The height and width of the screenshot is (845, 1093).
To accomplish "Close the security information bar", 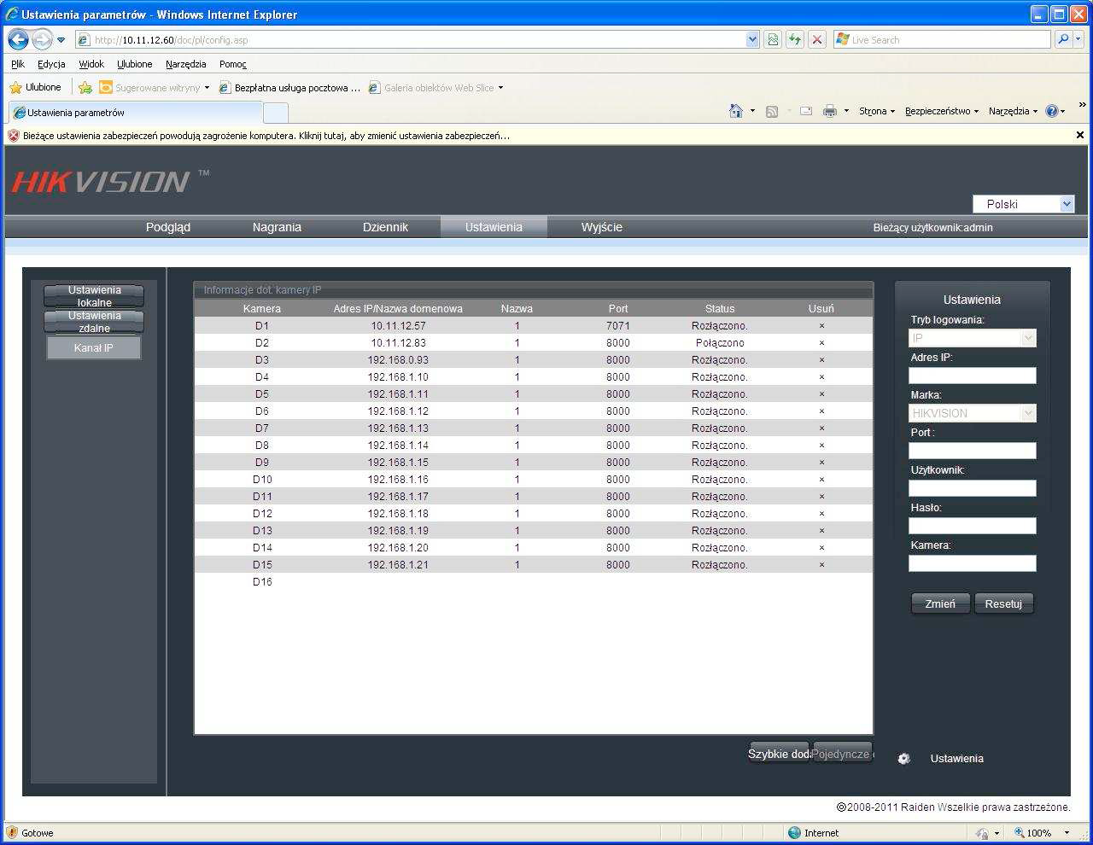I will 1079,135.
